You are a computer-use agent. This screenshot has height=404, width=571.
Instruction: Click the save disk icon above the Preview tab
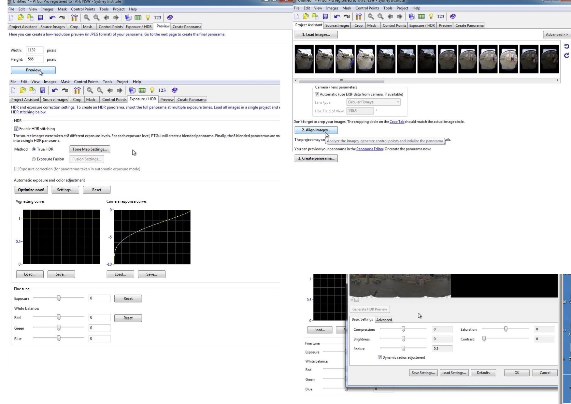pyautogui.click(x=40, y=18)
